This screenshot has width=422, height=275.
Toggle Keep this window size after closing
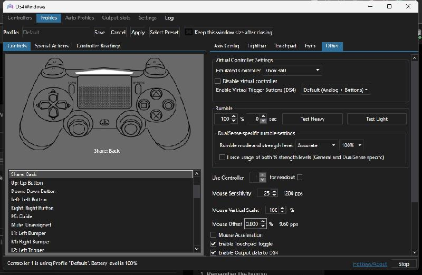(189, 32)
